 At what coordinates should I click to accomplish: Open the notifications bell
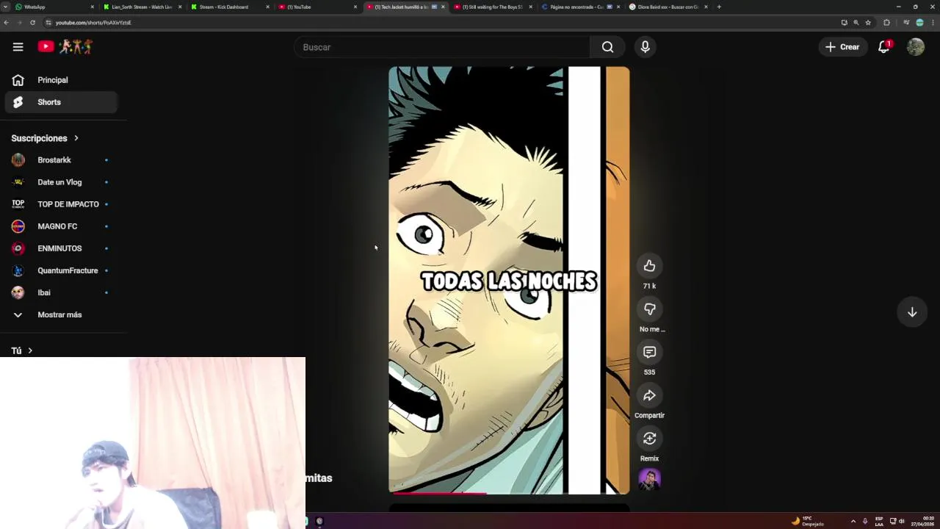(884, 47)
